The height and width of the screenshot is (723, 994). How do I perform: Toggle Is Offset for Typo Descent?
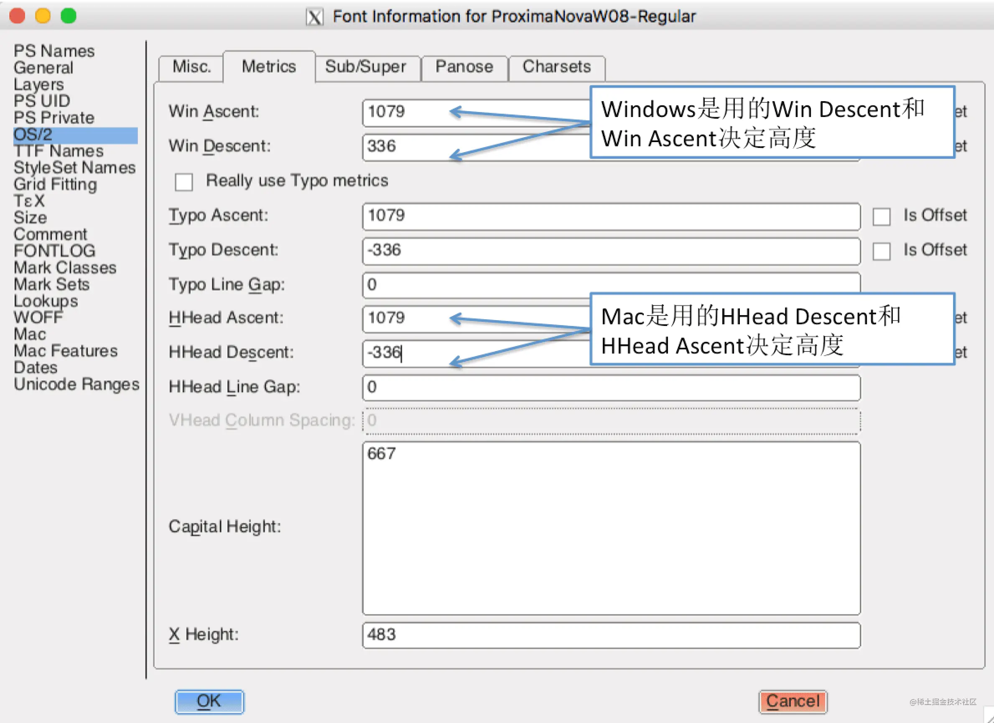[881, 252]
